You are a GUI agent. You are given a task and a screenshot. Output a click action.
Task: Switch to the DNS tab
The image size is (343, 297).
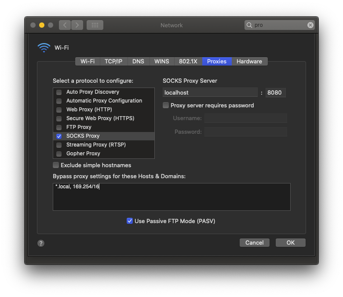138,61
